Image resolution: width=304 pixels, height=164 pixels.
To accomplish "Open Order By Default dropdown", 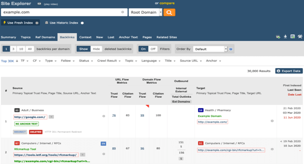I will click(x=210, y=49).
